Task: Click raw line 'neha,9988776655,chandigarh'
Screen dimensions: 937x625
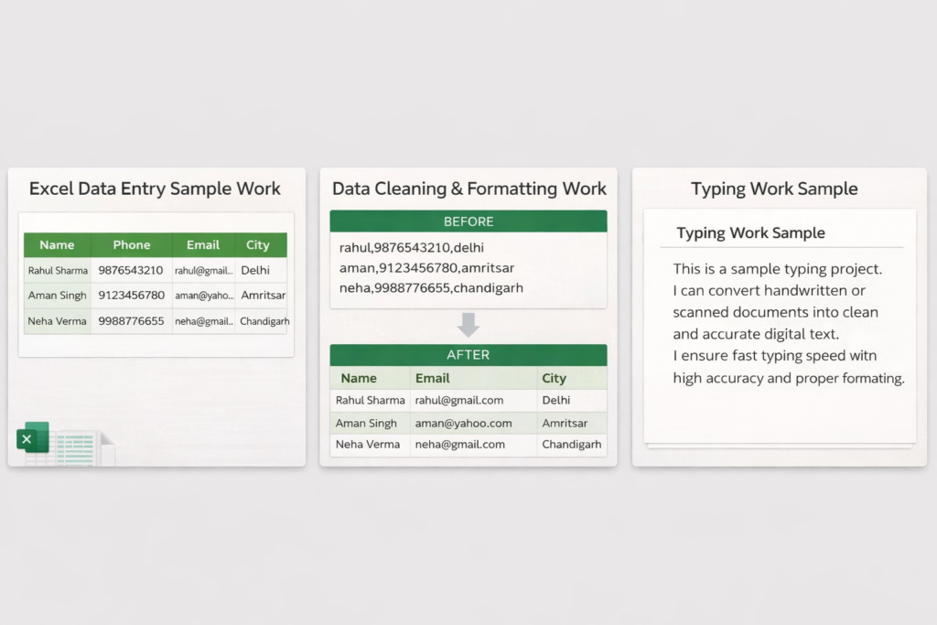Action: coord(432,288)
